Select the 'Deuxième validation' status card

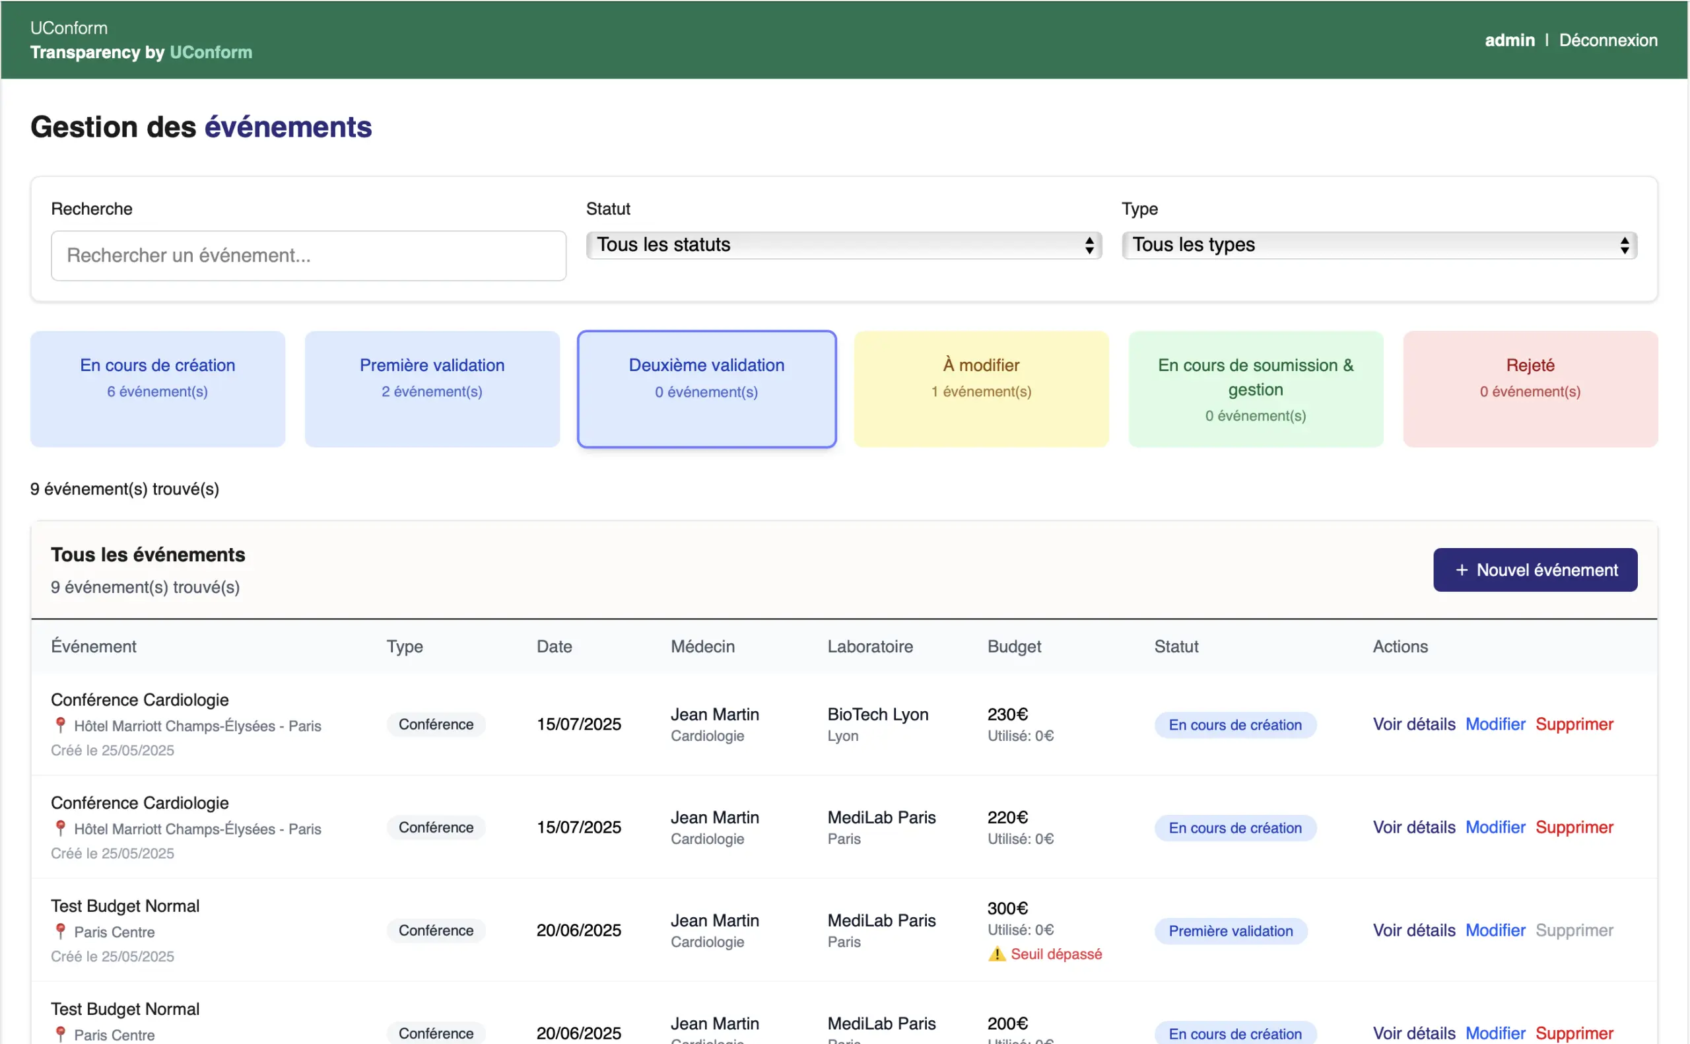pyautogui.click(x=706, y=389)
